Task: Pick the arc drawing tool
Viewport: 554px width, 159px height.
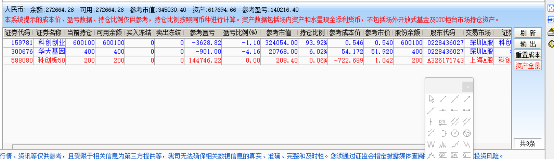Action: point(443,133)
